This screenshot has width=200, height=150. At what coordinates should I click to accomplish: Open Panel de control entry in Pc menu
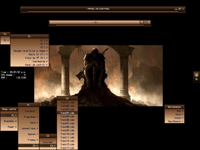coord(29,65)
